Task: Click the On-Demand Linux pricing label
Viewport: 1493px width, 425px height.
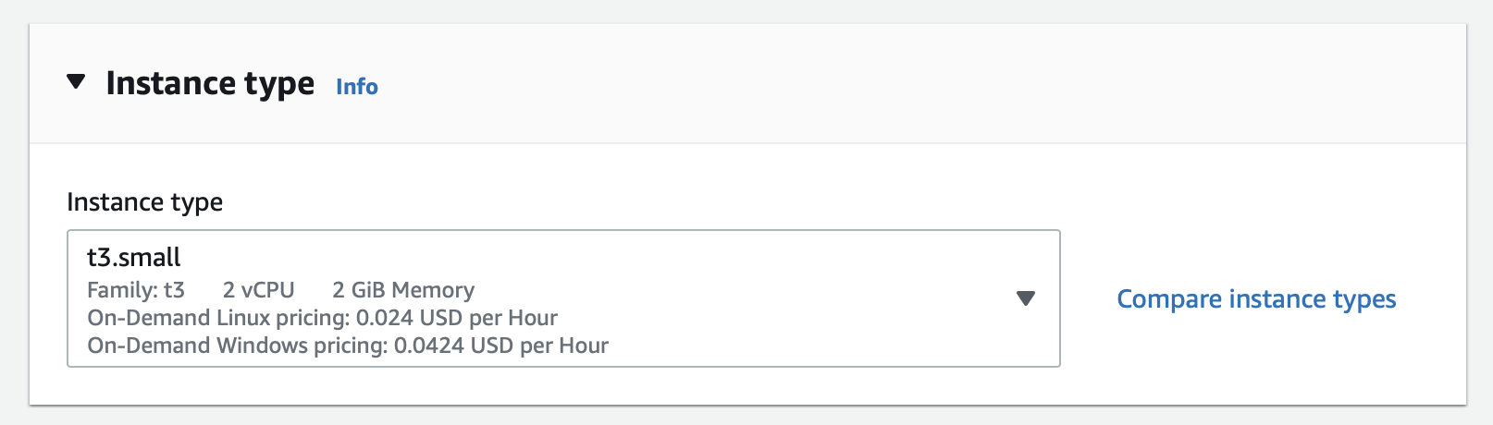Action: tap(218, 318)
